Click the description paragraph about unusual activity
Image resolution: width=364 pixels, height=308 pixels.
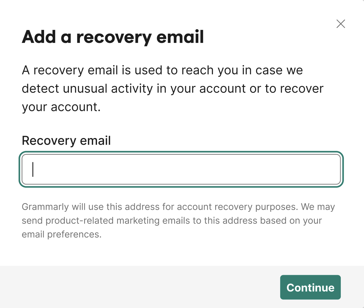pyautogui.click(x=172, y=89)
